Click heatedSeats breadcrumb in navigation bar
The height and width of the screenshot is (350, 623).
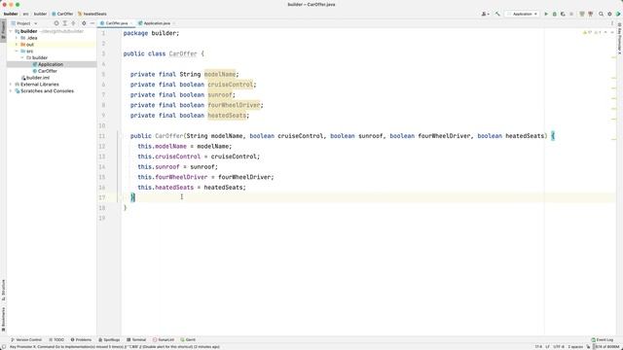pyautogui.click(x=92, y=14)
